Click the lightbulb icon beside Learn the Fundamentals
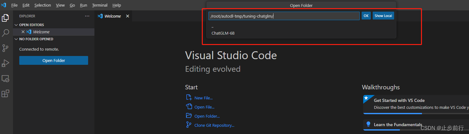Screen dimensions: 469x134 coord(368,124)
